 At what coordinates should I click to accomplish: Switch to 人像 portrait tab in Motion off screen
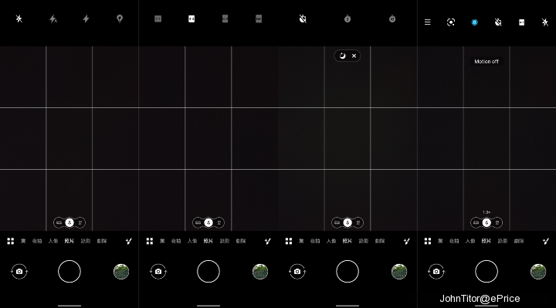click(470, 241)
